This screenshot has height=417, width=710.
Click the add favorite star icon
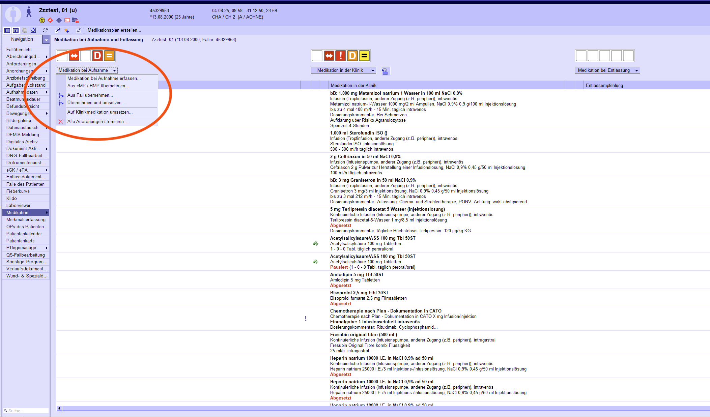[67, 30]
